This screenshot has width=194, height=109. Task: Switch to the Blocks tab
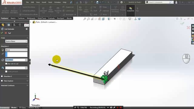69,18
